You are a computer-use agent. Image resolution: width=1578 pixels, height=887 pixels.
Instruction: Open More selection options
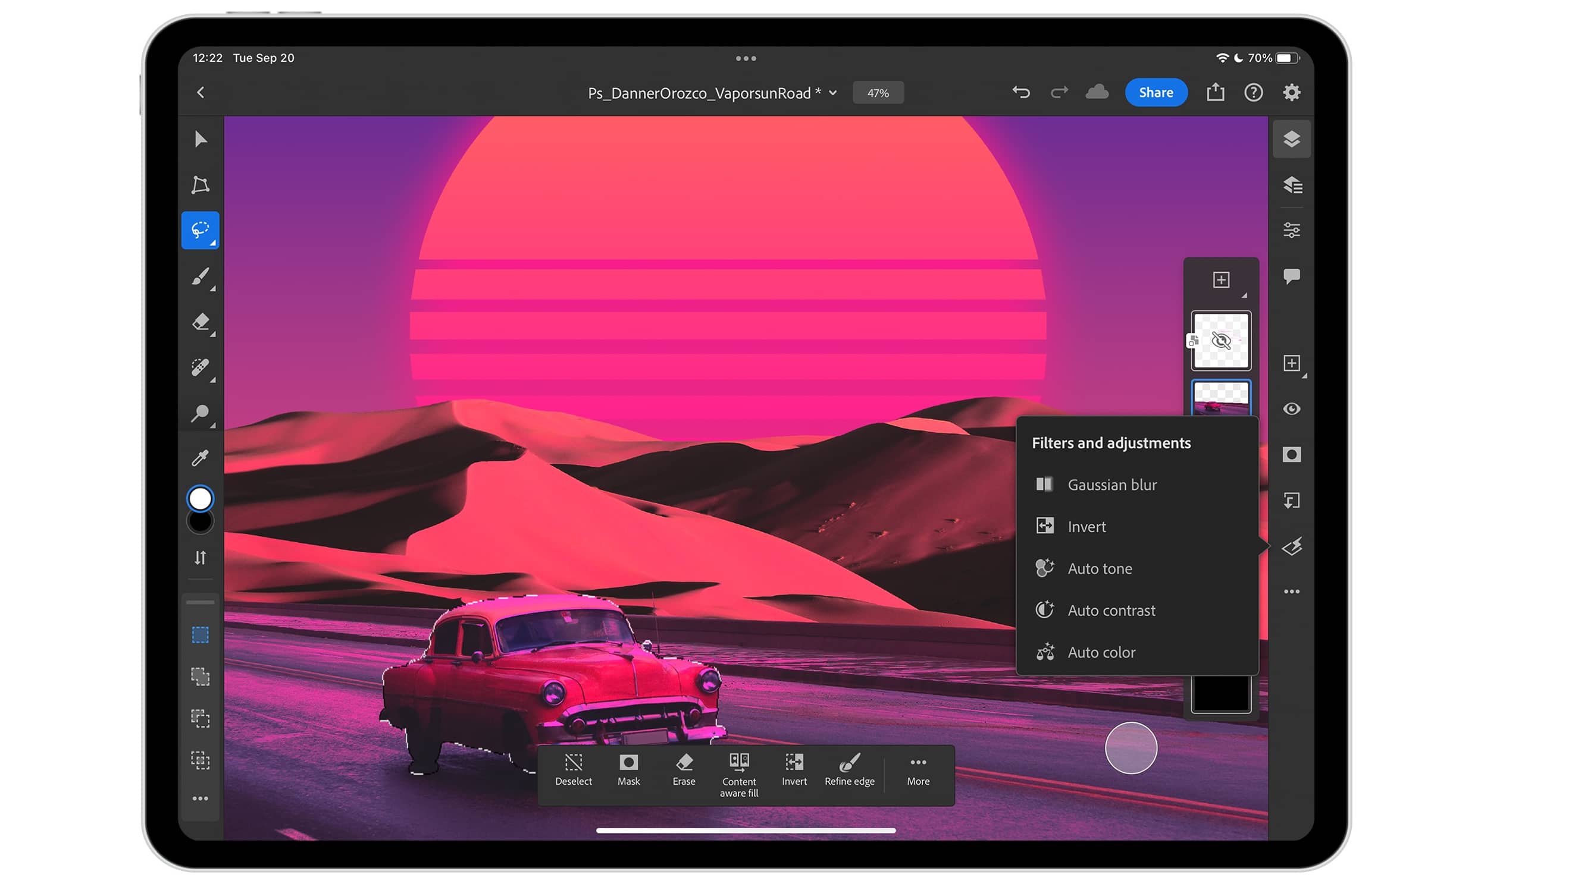(x=918, y=770)
